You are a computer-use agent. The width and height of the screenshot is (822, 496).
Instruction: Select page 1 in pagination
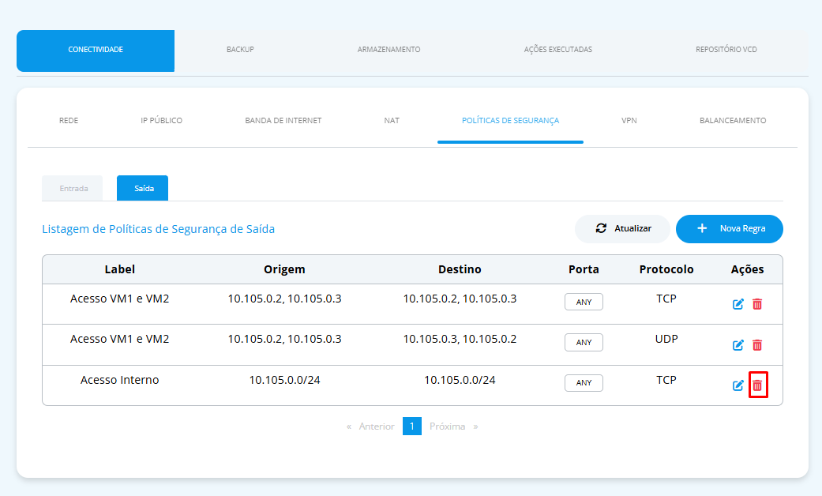click(x=412, y=426)
